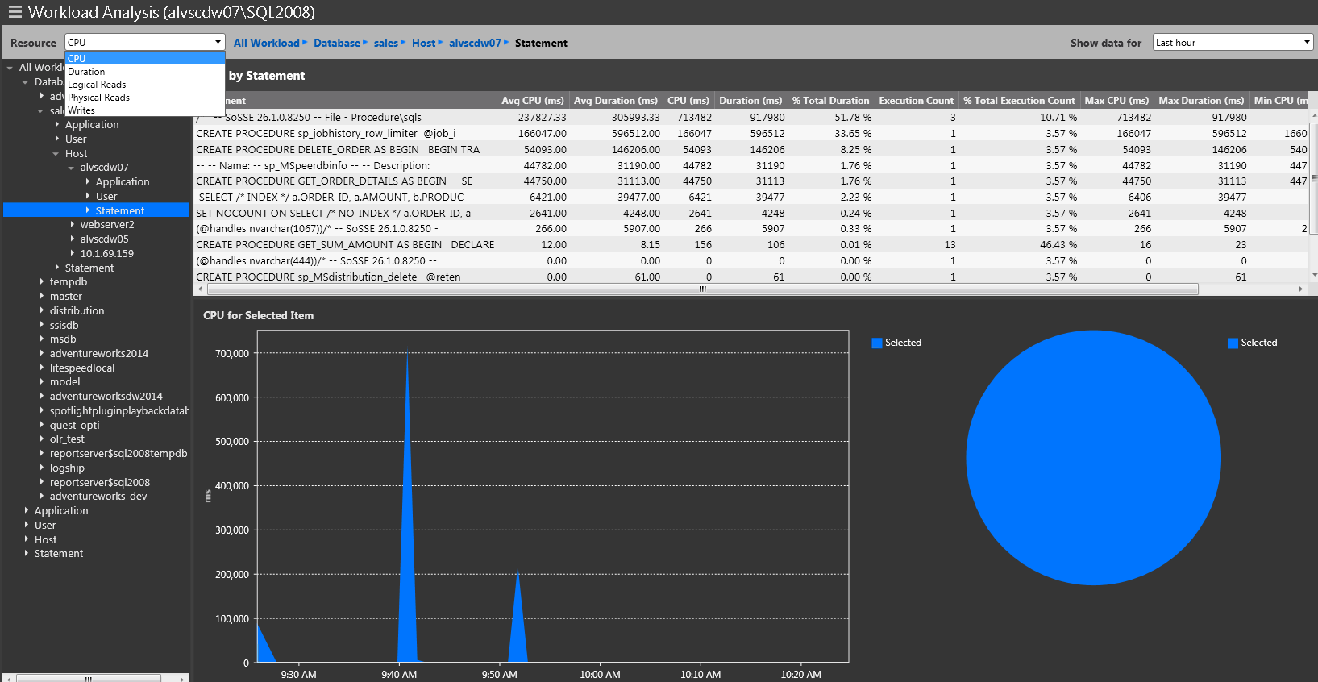The height and width of the screenshot is (682, 1318).
Task: Click the blue Selected legend swatch beside chart
Action: click(877, 343)
